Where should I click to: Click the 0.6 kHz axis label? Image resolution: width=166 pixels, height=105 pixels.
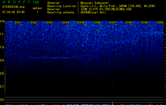pos(2,100)
